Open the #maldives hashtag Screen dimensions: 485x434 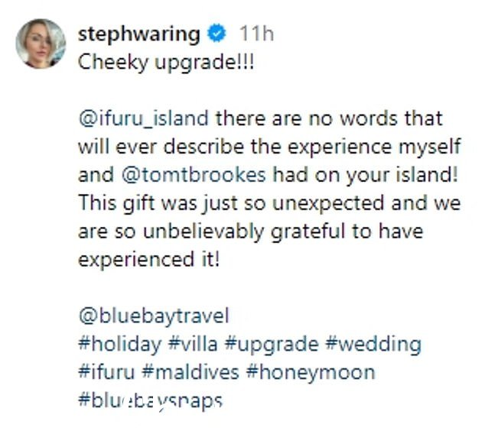coord(190,372)
